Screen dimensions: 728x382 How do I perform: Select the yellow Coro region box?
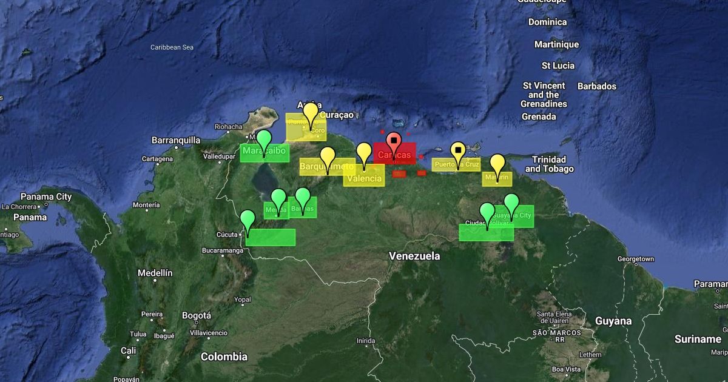(306, 127)
